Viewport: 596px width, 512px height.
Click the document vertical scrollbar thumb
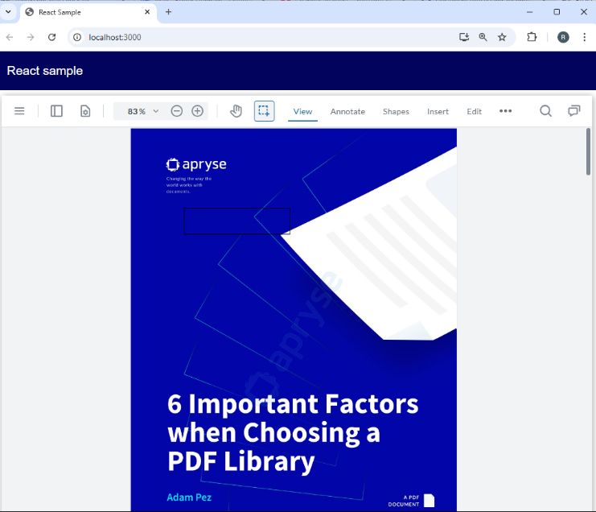[588, 151]
